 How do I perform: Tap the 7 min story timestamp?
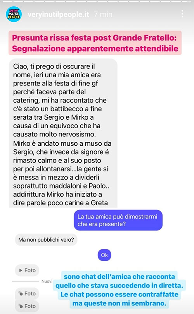point(103,14)
